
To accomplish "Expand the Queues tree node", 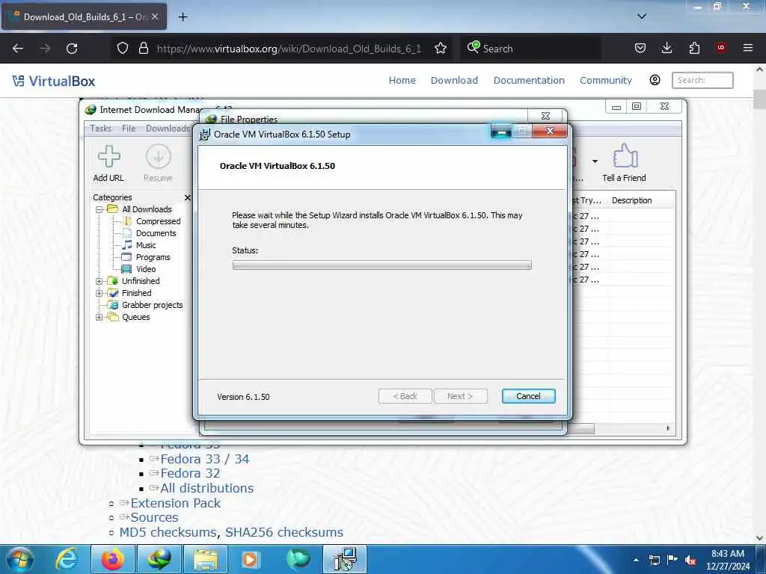I will [x=99, y=317].
